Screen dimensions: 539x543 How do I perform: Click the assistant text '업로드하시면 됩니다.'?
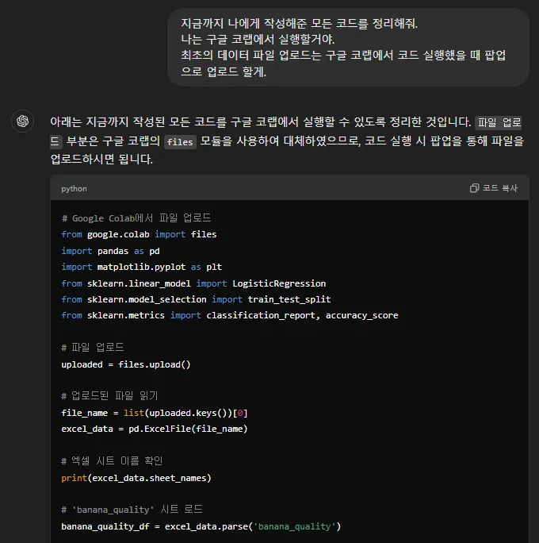(x=101, y=160)
